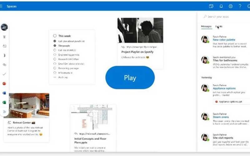Click the Retreat Center card title
The image size is (250, 156).
pyautogui.click(x=22, y=123)
